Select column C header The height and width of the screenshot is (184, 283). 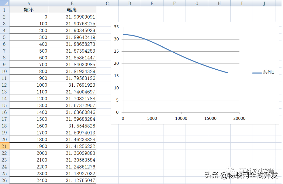pos(107,3)
